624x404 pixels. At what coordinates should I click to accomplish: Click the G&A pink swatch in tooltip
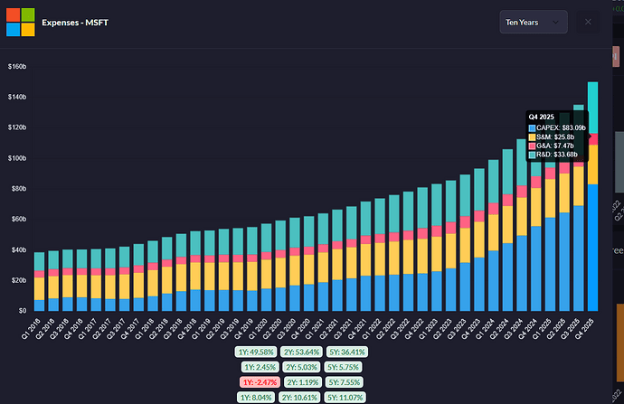[532, 146]
